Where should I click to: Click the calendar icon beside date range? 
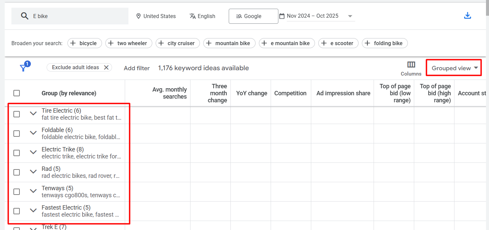coord(282,16)
